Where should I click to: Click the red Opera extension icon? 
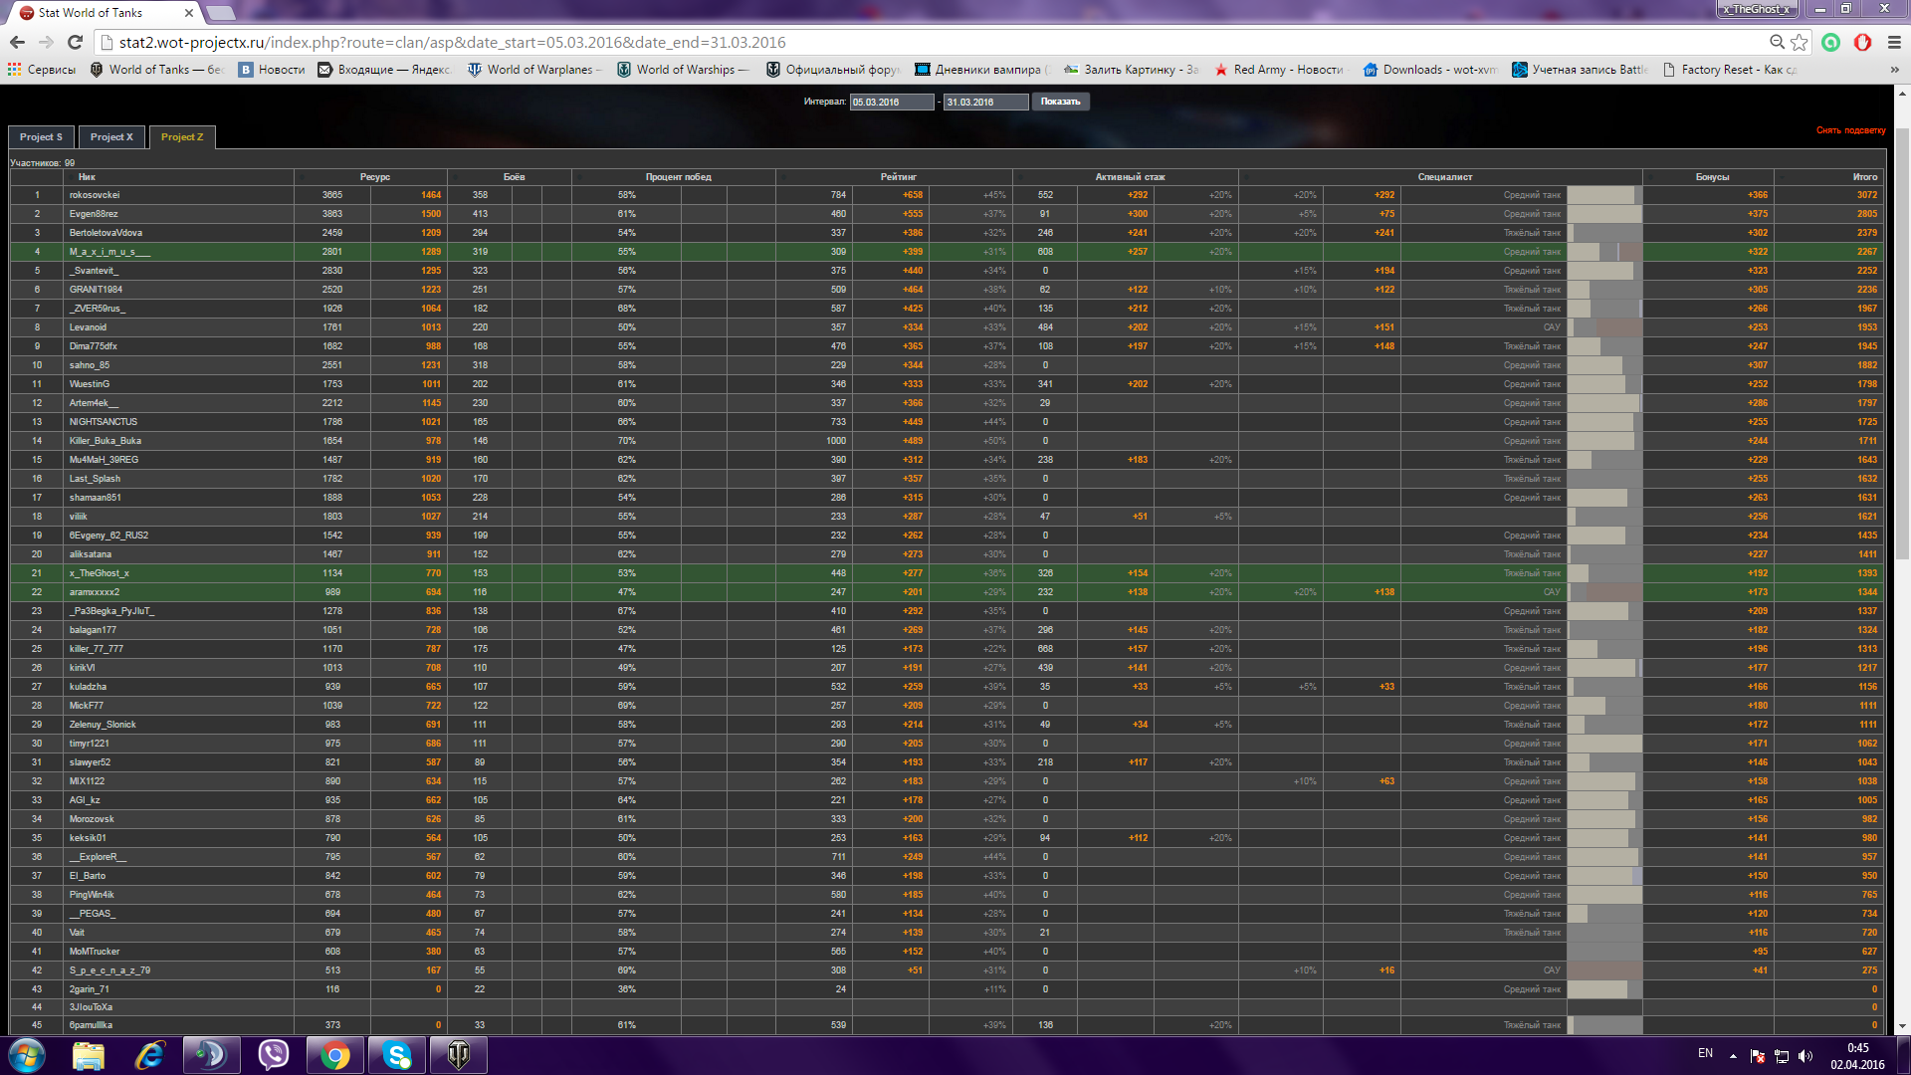[x=1862, y=42]
